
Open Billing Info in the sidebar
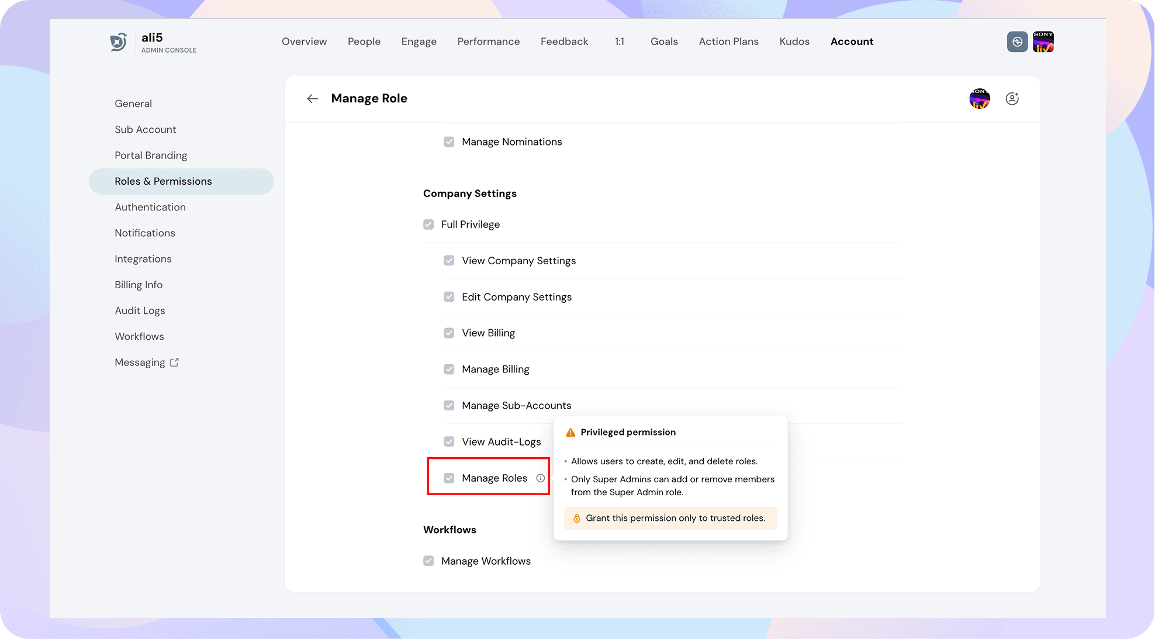(181, 285)
